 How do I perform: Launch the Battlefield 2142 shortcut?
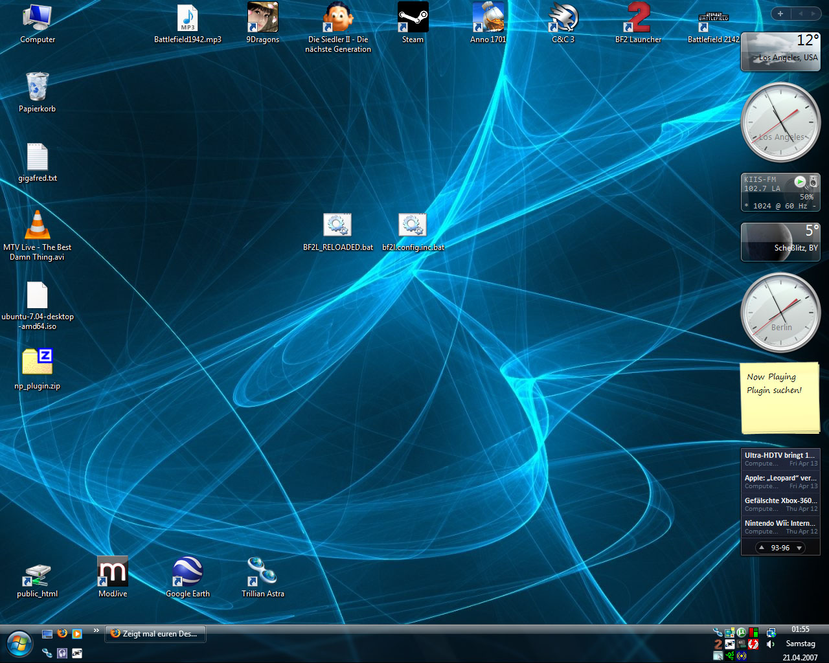click(714, 24)
